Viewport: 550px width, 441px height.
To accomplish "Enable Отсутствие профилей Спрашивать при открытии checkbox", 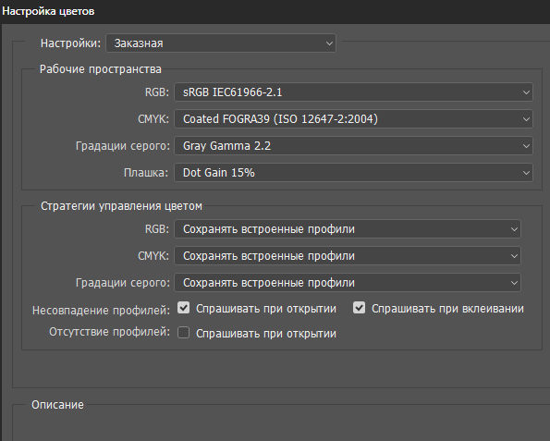I will (183, 333).
